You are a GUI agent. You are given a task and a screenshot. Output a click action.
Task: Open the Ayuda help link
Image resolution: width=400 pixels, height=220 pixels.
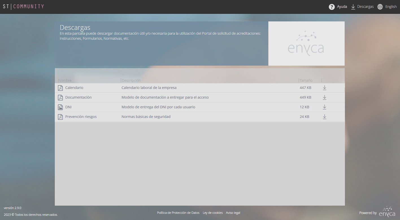(342, 7)
